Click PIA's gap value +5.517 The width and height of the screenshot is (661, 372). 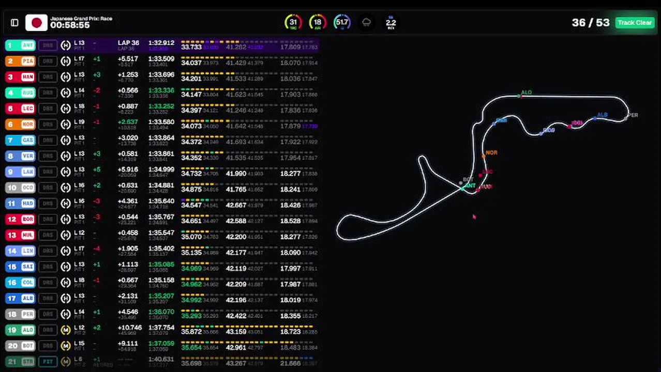(128, 59)
